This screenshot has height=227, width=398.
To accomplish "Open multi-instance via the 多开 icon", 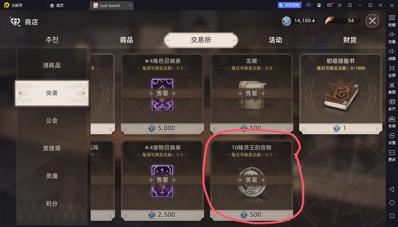I will [x=392, y=105].
